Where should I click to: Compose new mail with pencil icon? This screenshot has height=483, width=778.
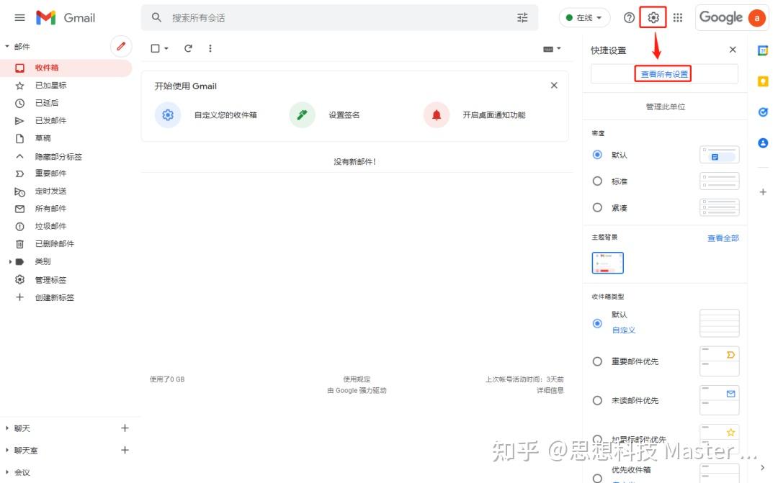121,47
